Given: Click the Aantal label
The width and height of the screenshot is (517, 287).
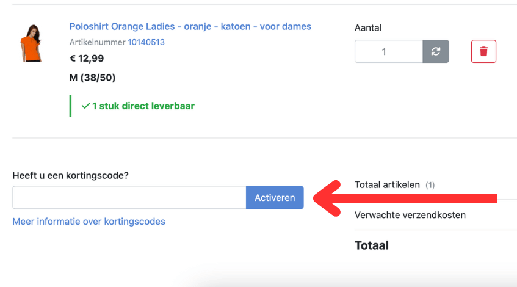Looking at the screenshot, I should pyautogui.click(x=368, y=28).
